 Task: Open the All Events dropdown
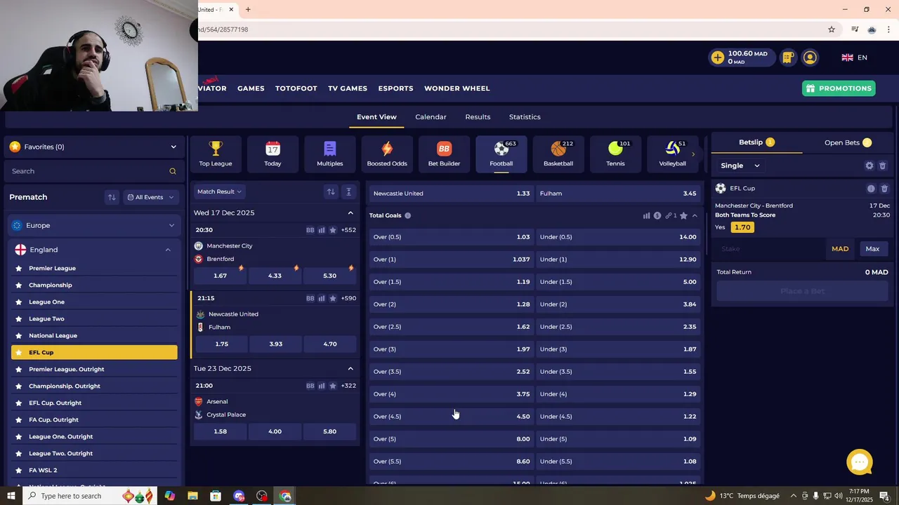[x=150, y=197]
